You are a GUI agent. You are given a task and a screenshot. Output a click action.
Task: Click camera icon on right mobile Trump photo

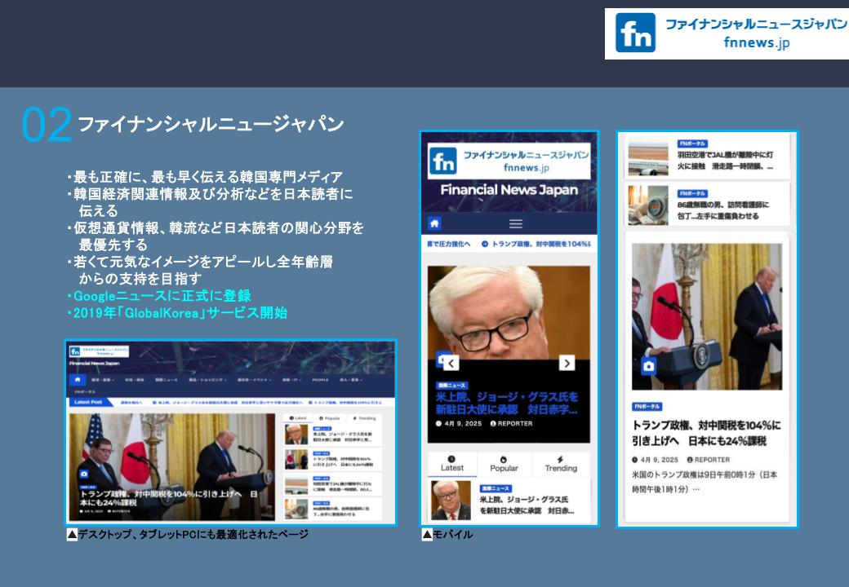pyautogui.click(x=648, y=366)
